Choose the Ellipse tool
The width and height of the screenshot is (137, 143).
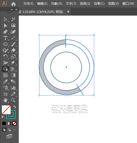click(x=5, y=44)
